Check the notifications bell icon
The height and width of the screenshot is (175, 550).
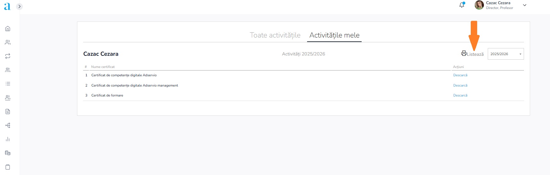(462, 5)
